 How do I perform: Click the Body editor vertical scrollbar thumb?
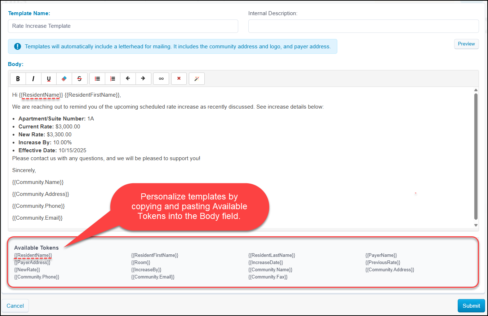pyautogui.click(x=476, y=156)
